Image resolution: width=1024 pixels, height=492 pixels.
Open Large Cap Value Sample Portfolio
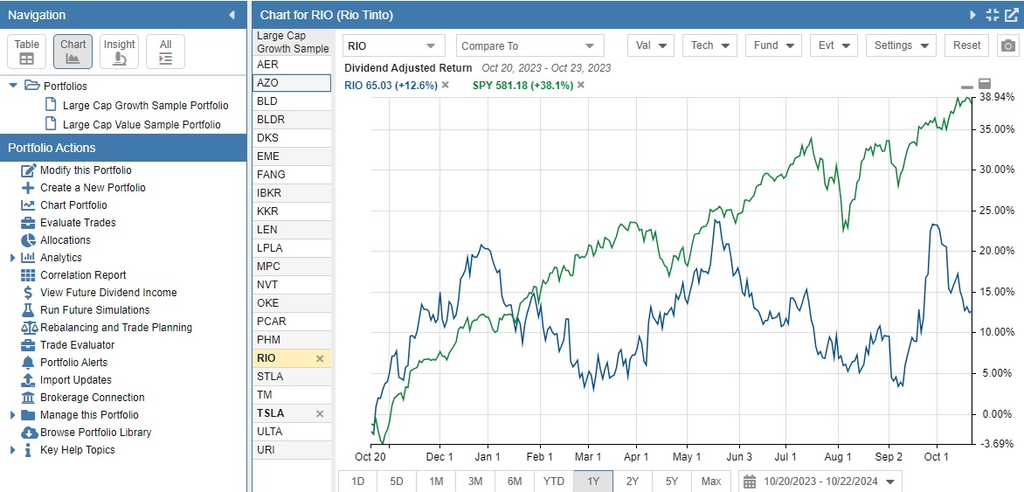(x=142, y=125)
